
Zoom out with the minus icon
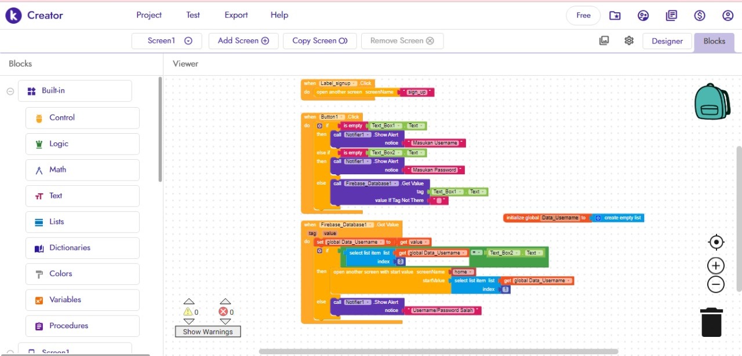(x=716, y=284)
